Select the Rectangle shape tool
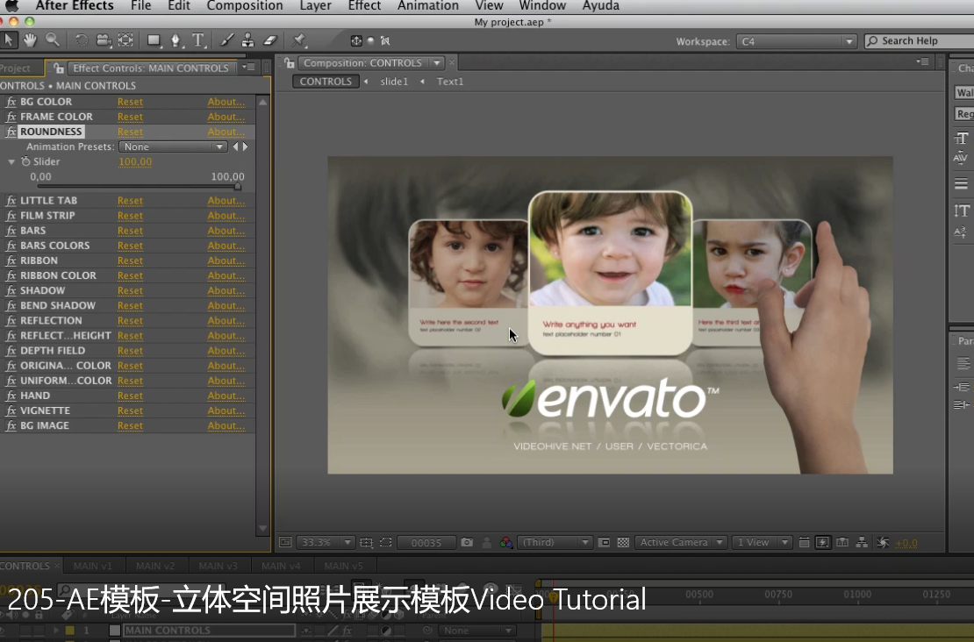Image resolution: width=974 pixels, height=642 pixels. coord(154,41)
